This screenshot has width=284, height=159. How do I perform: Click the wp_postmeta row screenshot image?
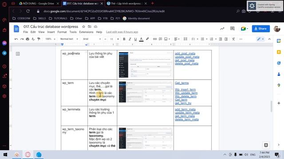coord(146,65)
